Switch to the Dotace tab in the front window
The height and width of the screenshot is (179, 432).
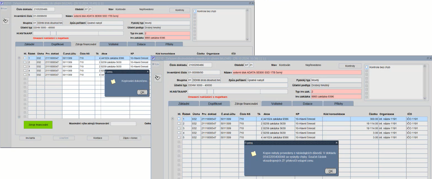(307, 104)
